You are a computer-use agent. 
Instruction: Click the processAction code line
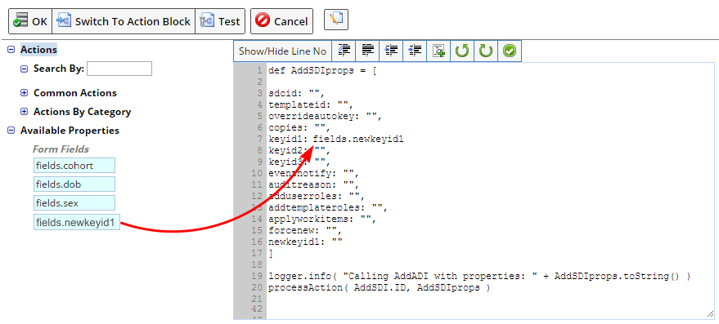380,288
